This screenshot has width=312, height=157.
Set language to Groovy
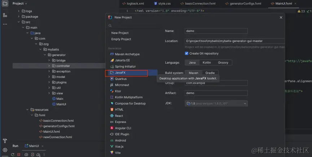pyautogui.click(x=223, y=62)
